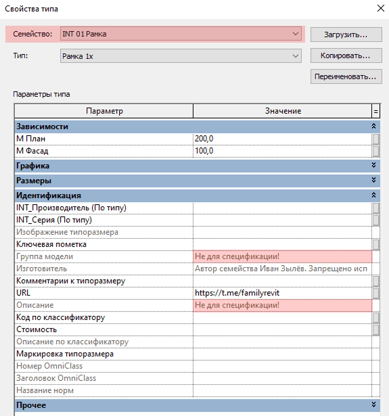This screenshot has height=416, width=389.
Task: Click the М План value field 200,0
Action: [x=283, y=139]
